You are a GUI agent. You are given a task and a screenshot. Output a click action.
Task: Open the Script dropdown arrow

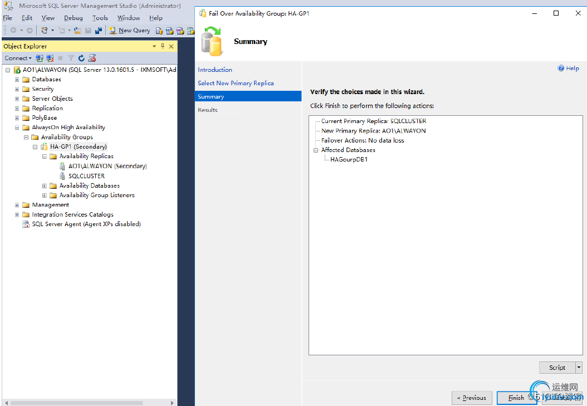(579, 368)
